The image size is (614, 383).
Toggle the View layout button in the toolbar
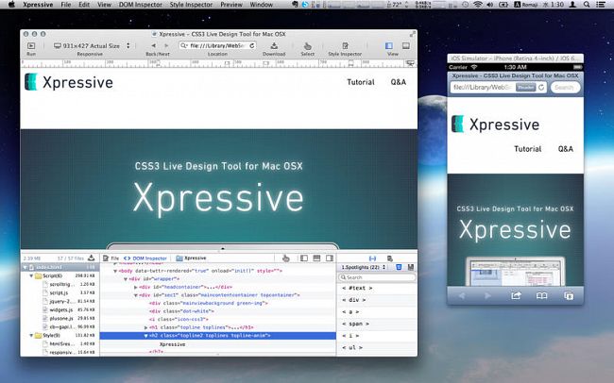(x=392, y=45)
